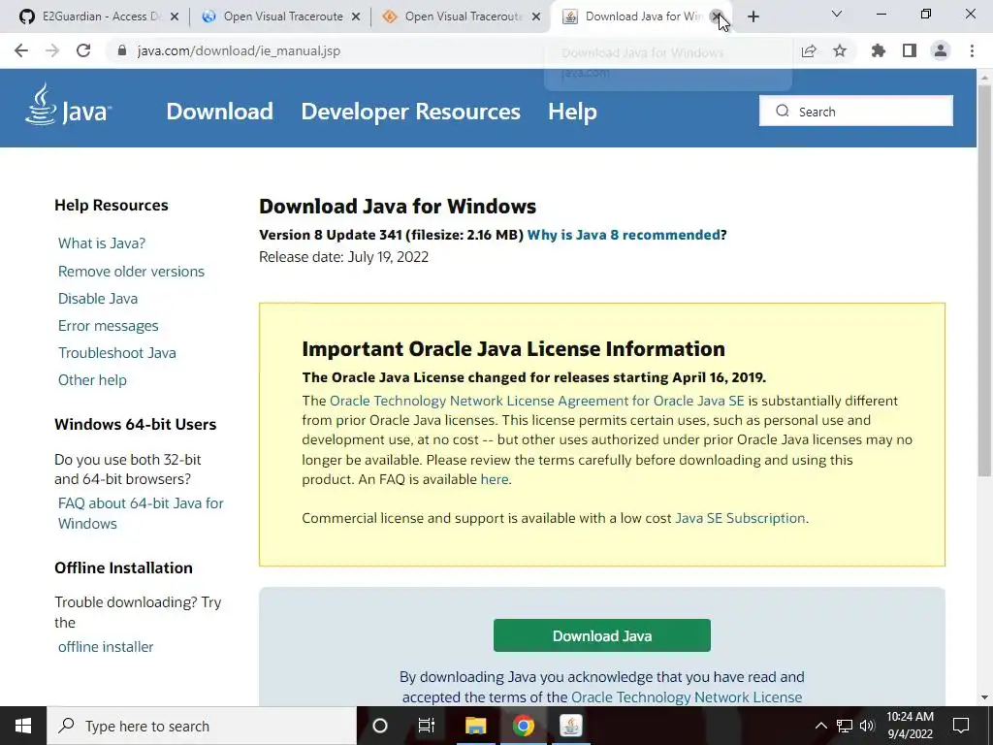The height and width of the screenshot is (745, 993).
Task: Click the Windows taskbar search box
Action: [202, 726]
